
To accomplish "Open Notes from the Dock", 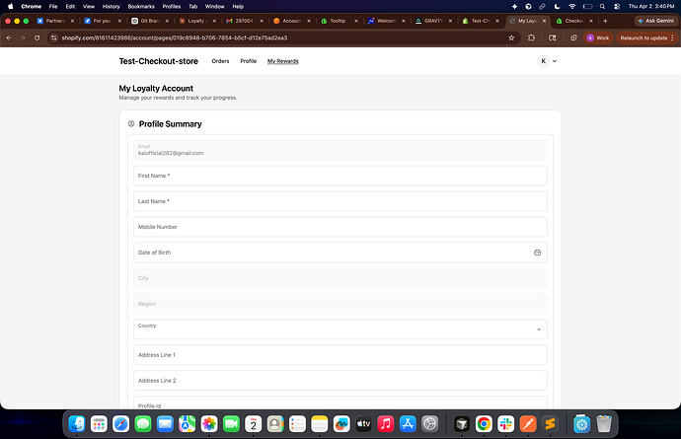I will [319, 424].
